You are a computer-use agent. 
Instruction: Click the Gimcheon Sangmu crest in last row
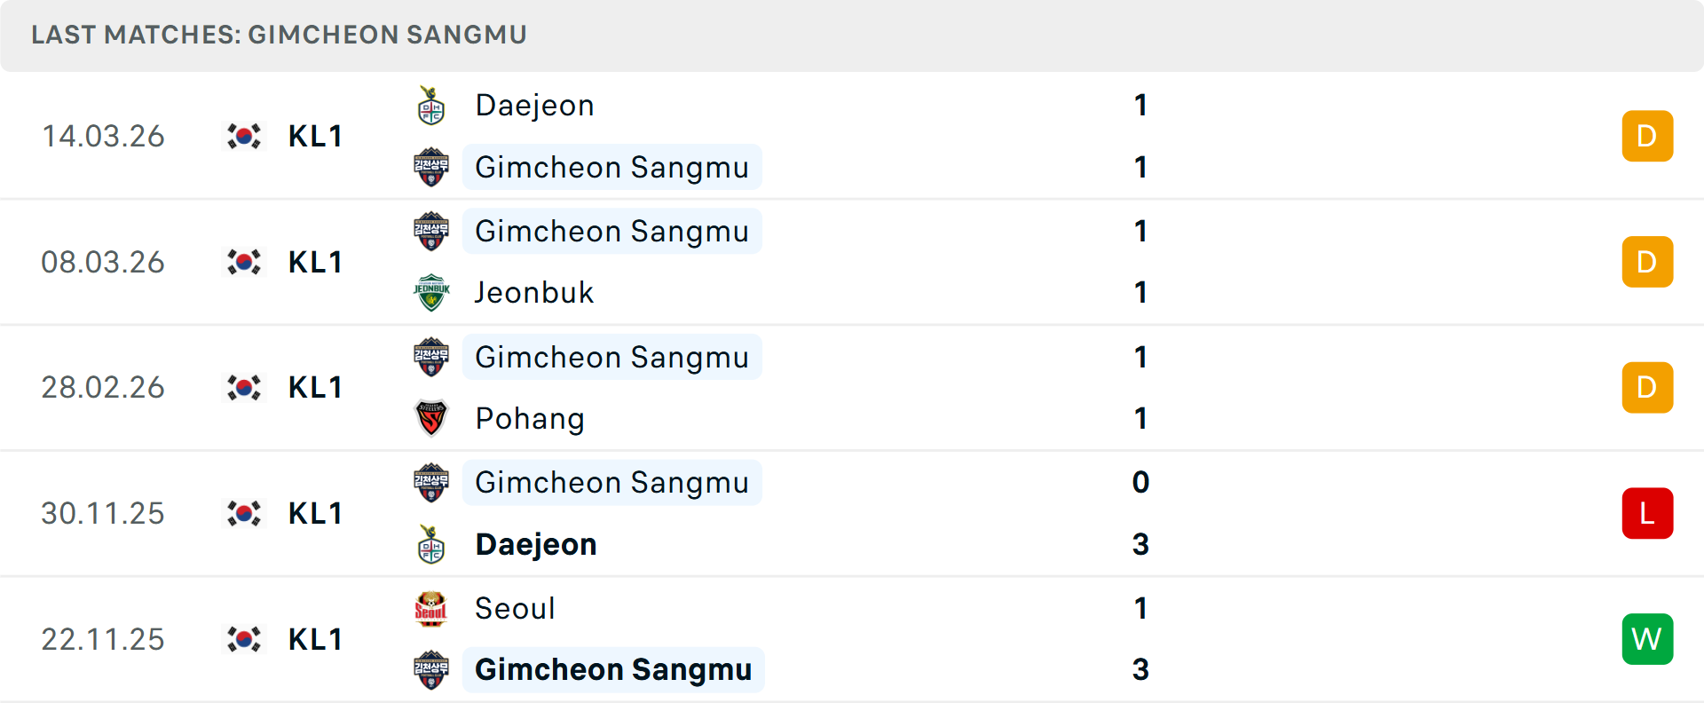coord(431,670)
